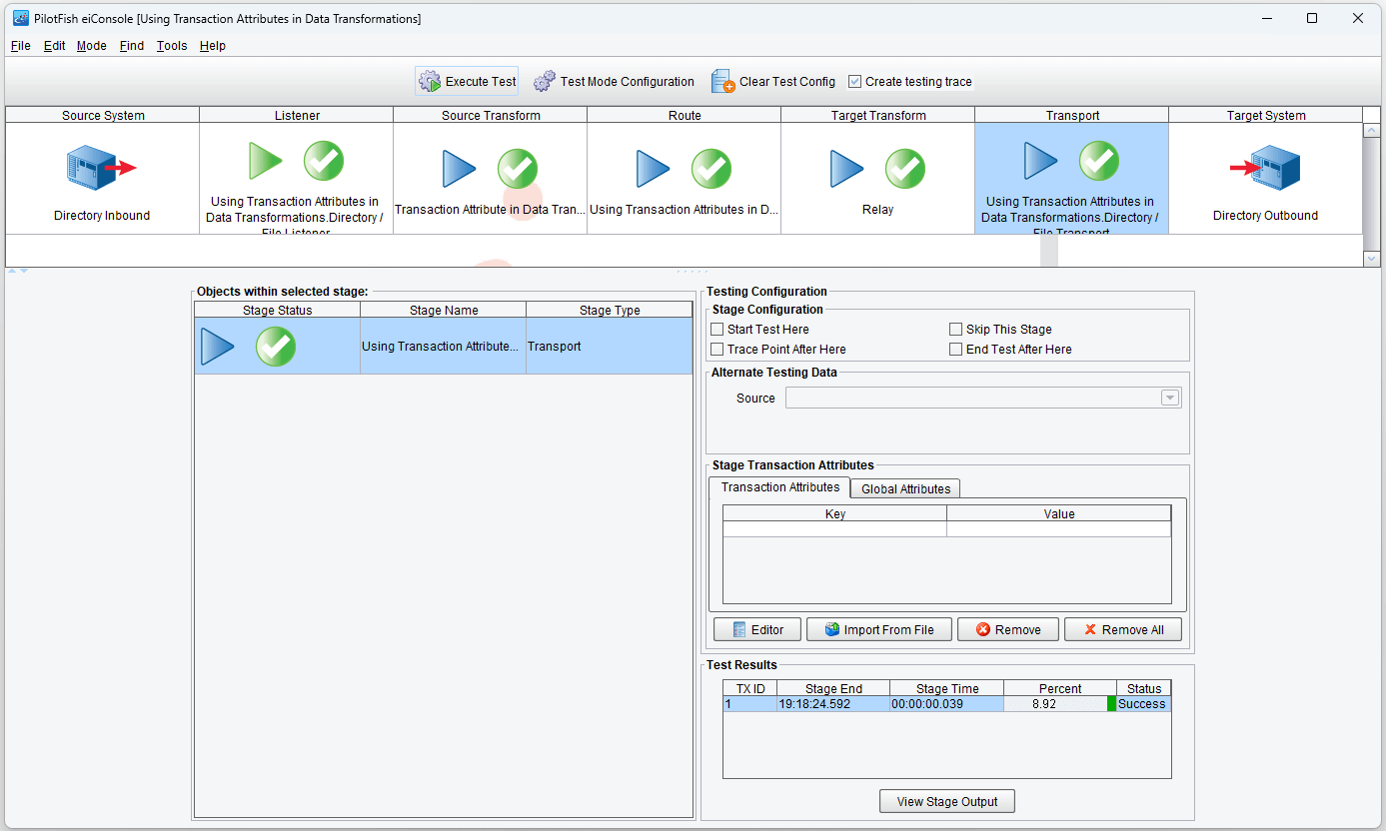The width and height of the screenshot is (1386, 831).
Task: Click the Transport stage type cell
Action: (610, 347)
